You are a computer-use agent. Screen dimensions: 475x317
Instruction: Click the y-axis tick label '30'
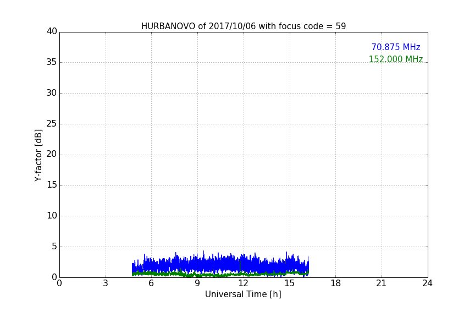coord(52,93)
